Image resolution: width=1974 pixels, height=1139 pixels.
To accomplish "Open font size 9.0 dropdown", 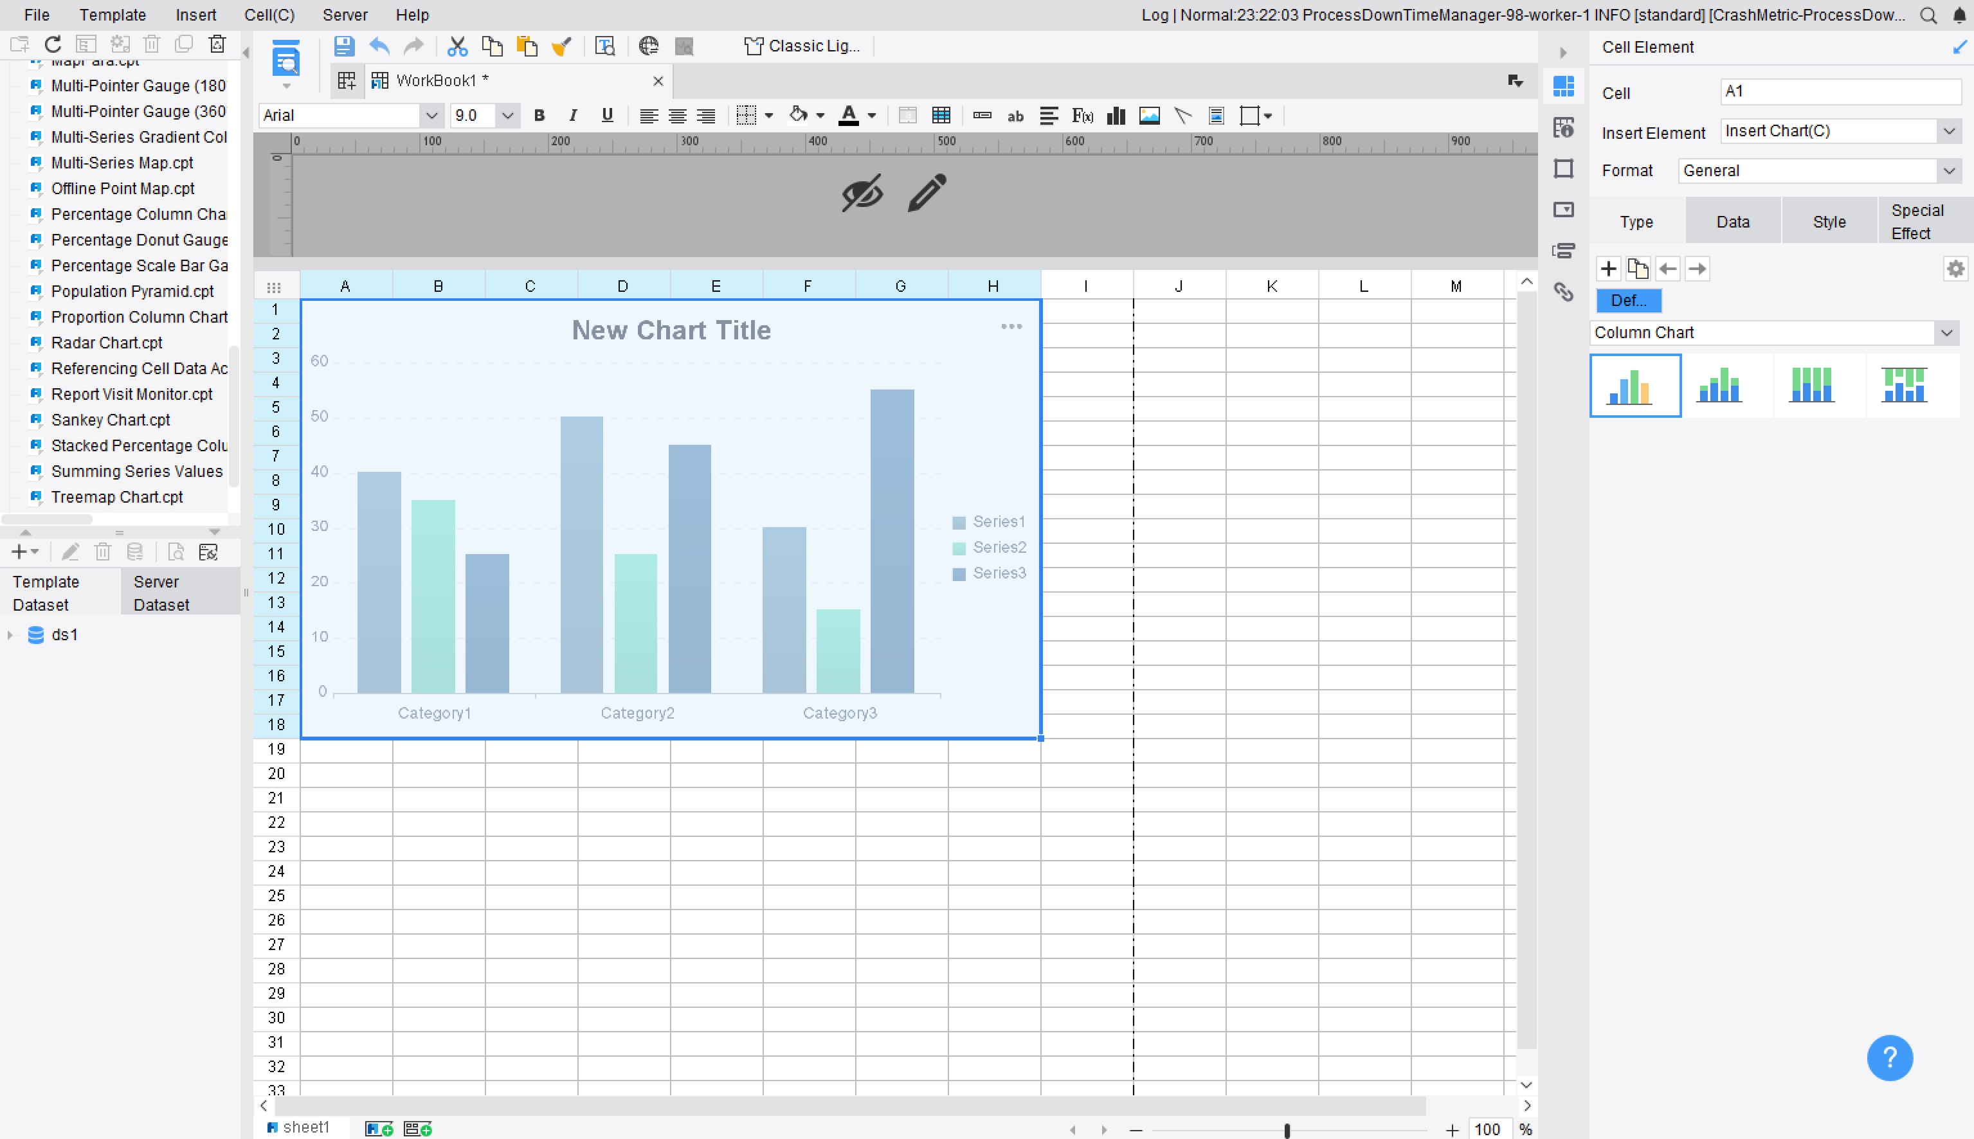I will coord(507,116).
